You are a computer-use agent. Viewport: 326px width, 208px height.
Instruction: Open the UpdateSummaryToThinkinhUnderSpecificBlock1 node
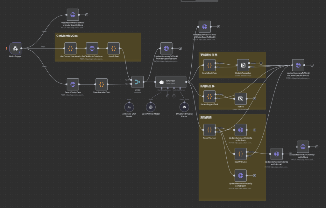[x=166, y=48]
